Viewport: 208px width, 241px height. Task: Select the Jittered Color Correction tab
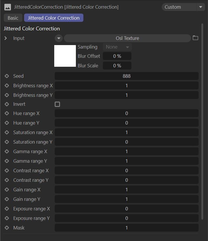(x=54, y=18)
